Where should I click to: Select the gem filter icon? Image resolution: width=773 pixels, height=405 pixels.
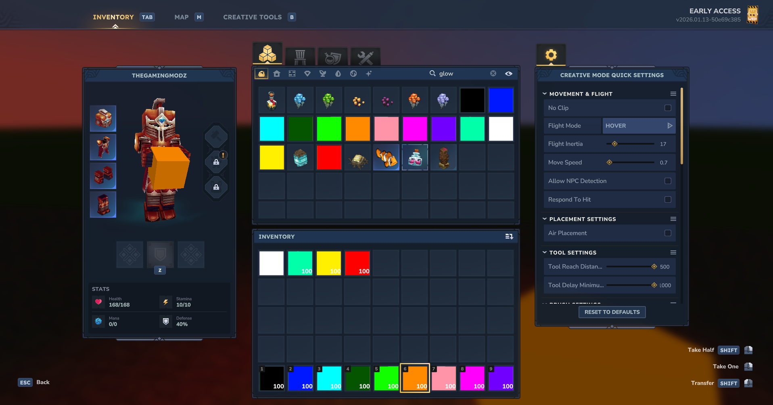coord(307,73)
